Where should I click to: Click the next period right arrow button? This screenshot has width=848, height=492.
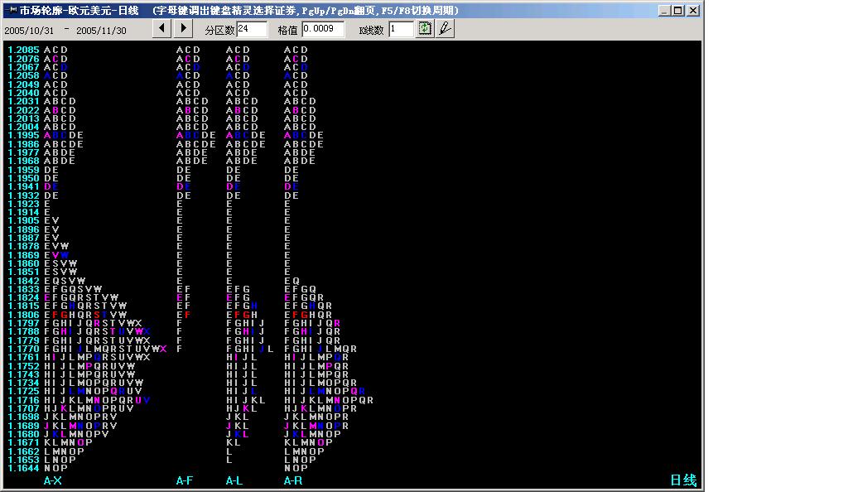[183, 29]
